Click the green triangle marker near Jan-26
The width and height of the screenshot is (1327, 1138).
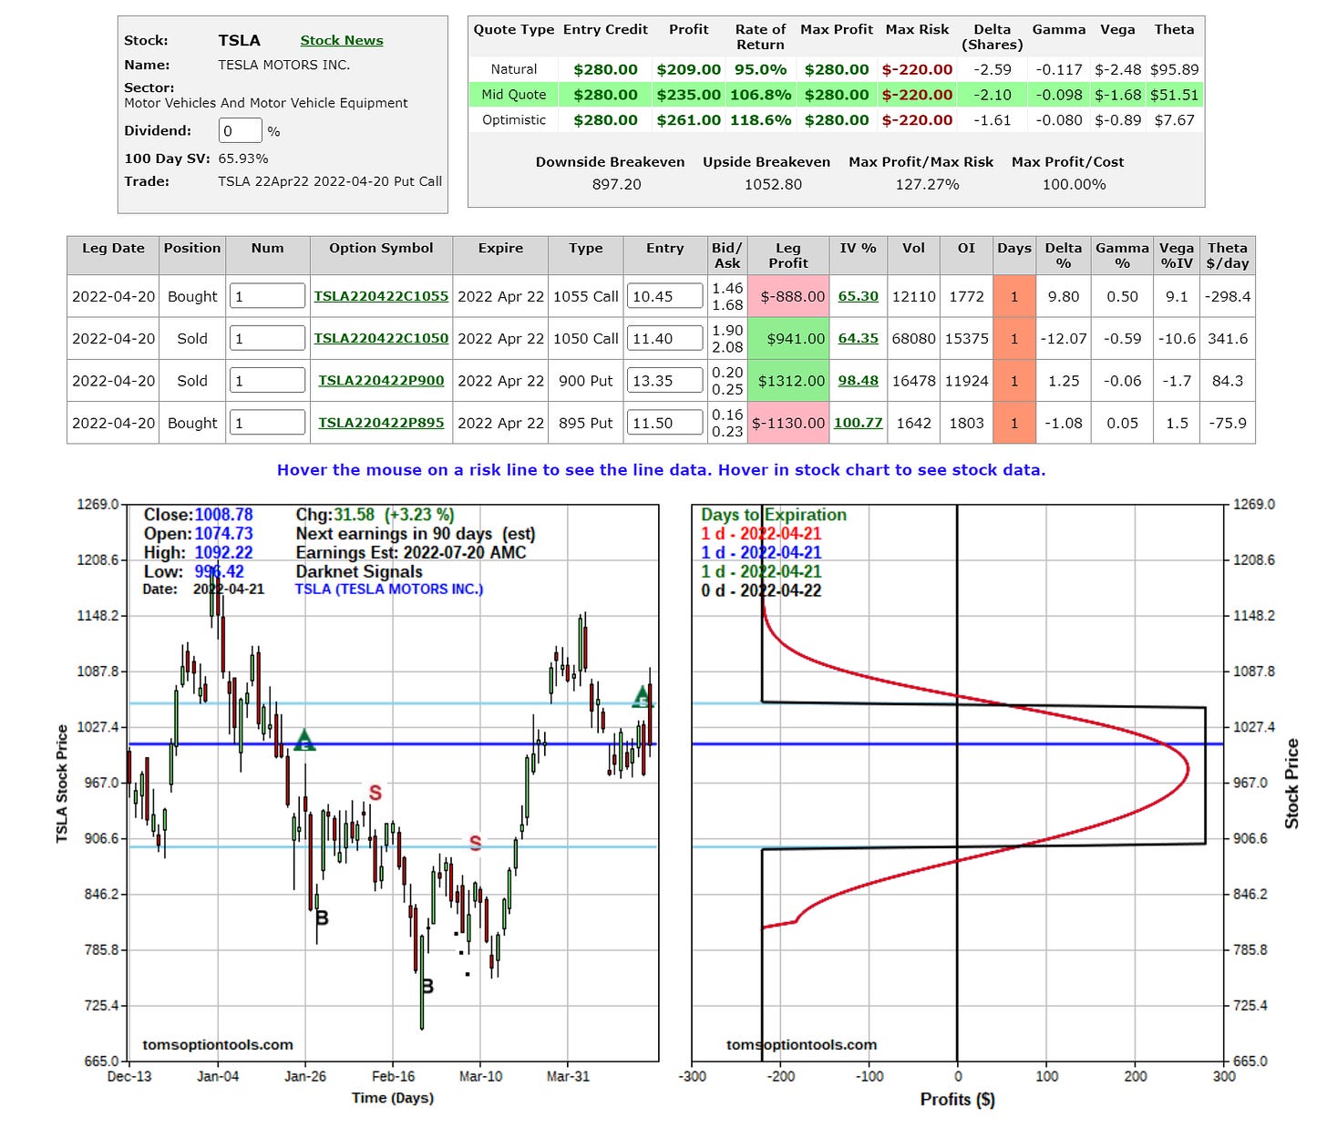[x=304, y=740]
